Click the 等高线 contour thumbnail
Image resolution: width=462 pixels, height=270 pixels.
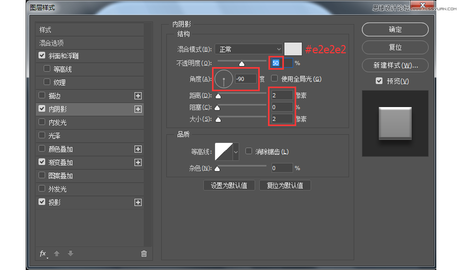[224, 152]
